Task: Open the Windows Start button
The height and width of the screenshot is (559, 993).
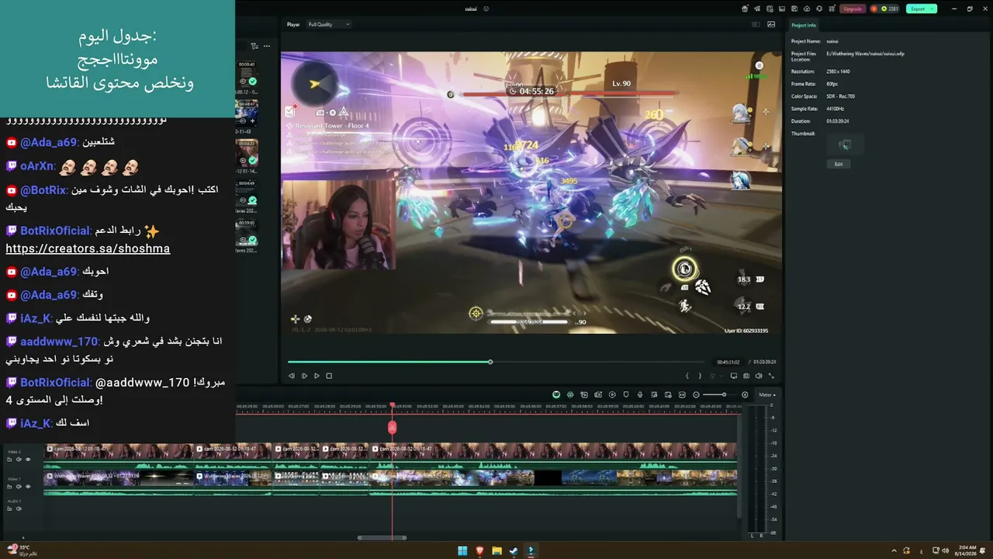Action: pyautogui.click(x=462, y=550)
